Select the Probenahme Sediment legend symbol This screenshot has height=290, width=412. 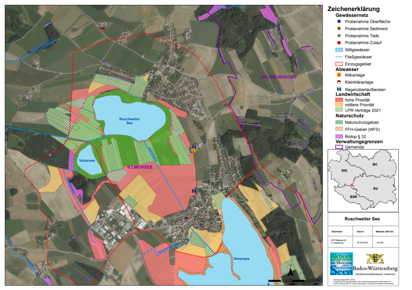338,28
